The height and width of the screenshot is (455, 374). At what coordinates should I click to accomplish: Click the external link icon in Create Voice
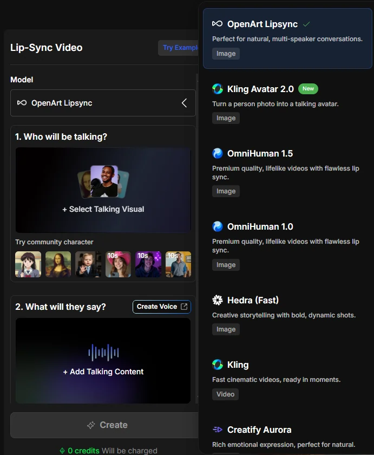[184, 307]
